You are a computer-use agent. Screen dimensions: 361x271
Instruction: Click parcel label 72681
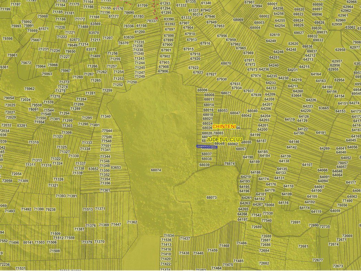pos(303,246)
